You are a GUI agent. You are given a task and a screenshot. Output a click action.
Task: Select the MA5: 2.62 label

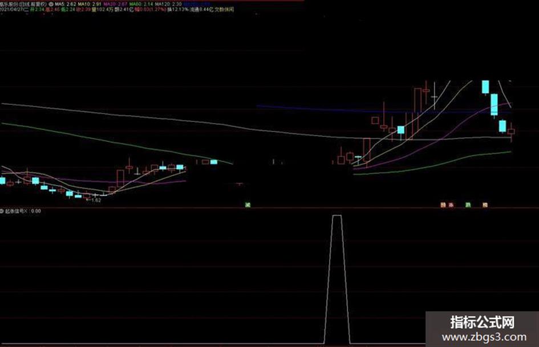[x=64, y=4]
